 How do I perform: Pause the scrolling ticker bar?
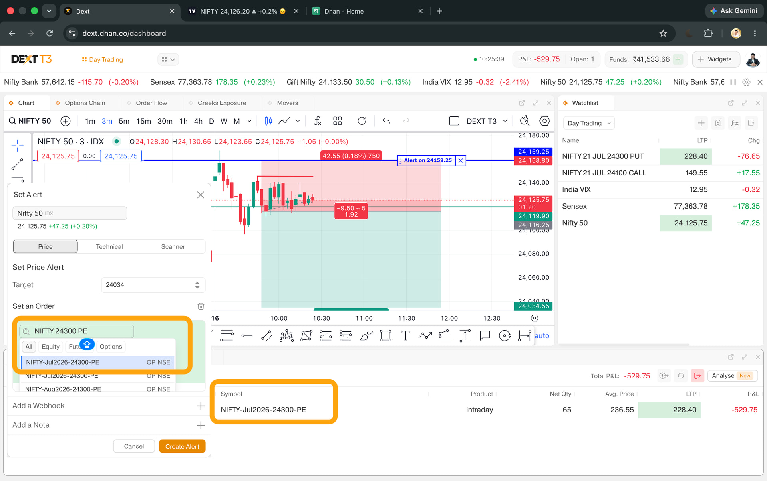[x=733, y=82]
